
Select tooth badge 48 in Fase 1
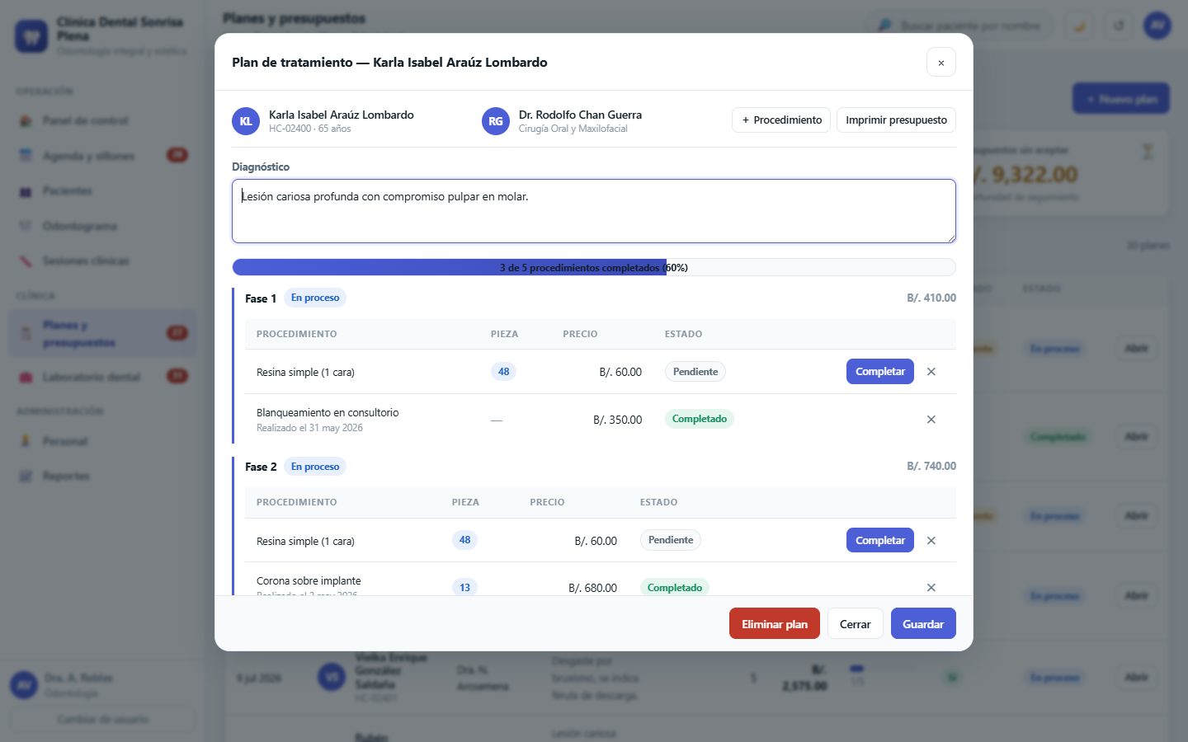504,372
